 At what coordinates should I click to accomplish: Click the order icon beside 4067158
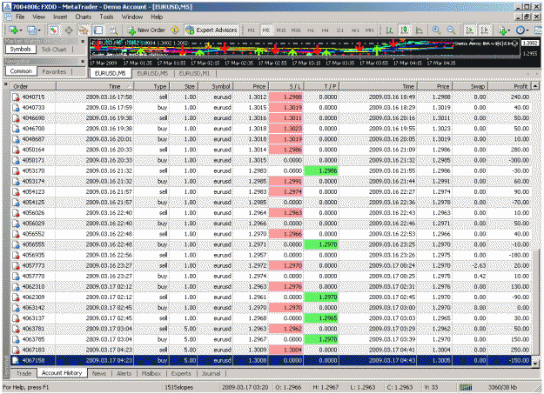tap(16, 361)
